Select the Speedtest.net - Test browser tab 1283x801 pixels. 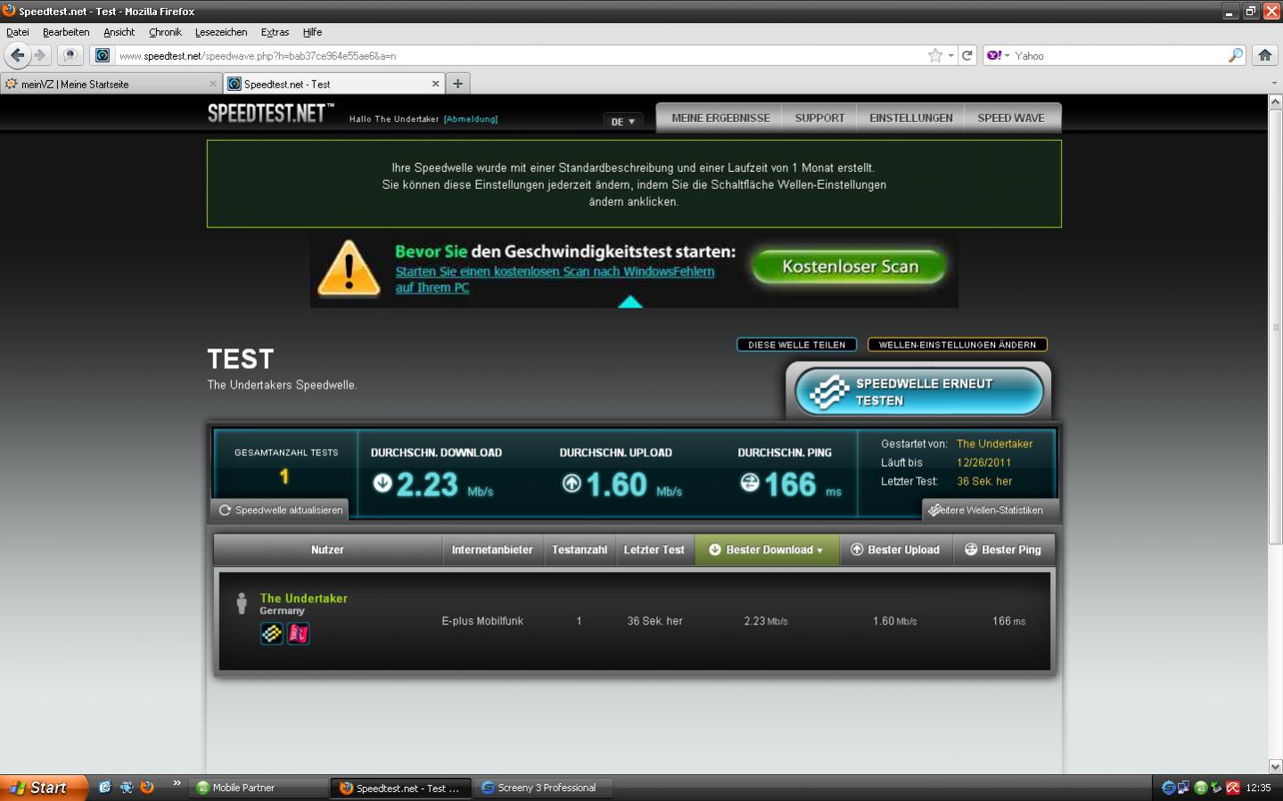pyautogui.click(x=333, y=84)
